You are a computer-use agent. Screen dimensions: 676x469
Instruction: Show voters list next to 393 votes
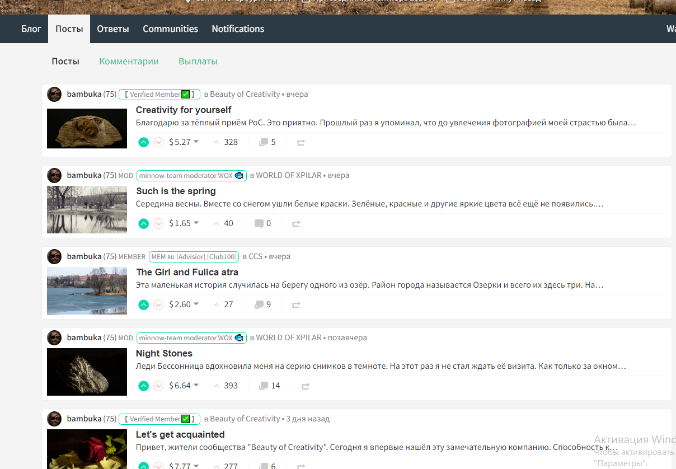coord(217,386)
